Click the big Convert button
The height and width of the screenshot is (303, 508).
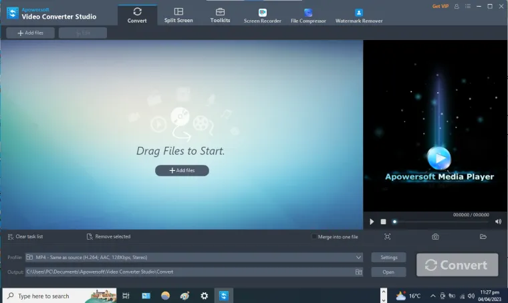[457, 265]
